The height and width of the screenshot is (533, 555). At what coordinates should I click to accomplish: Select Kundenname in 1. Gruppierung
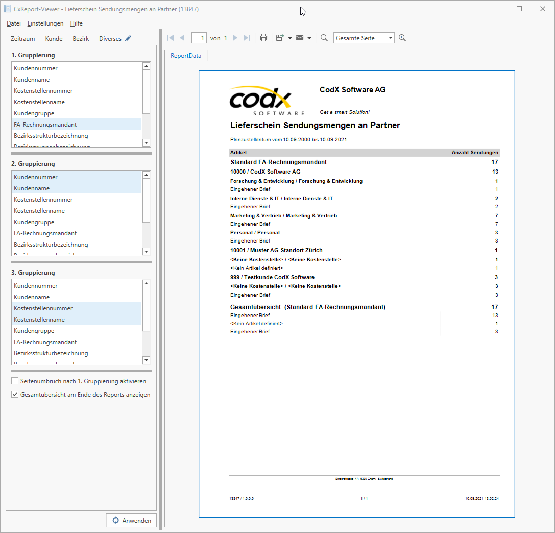[77, 80]
